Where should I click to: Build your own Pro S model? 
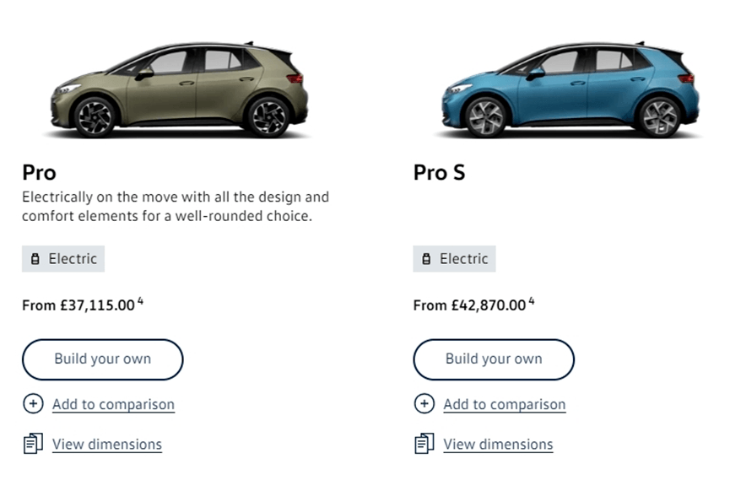(x=494, y=359)
